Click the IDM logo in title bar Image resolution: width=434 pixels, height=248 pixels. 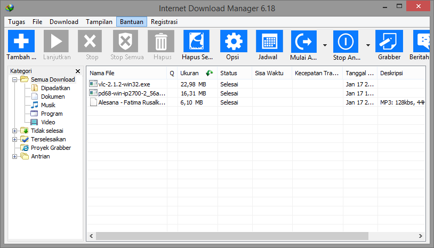(x=10, y=8)
